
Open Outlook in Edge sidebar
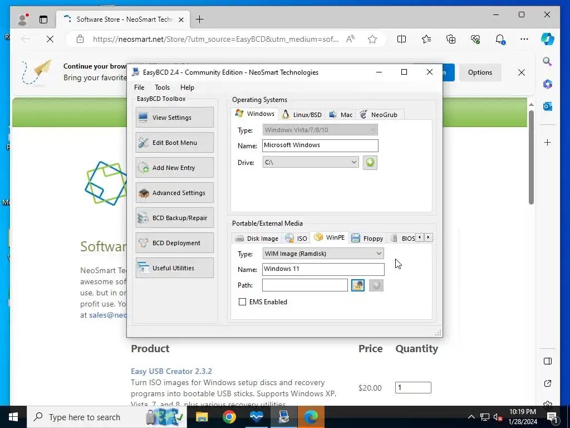[548, 106]
